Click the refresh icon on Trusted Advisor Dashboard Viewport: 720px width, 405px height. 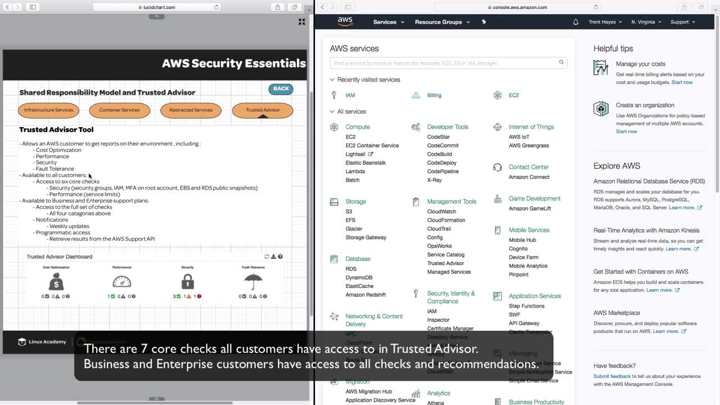(267, 256)
